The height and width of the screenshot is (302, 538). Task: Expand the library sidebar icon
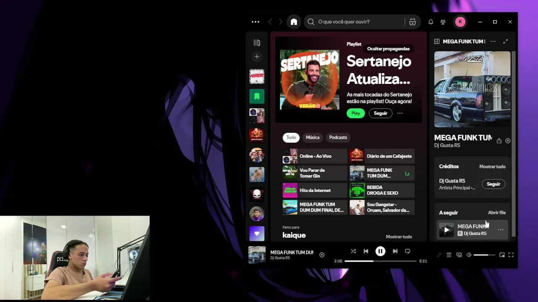tap(257, 43)
